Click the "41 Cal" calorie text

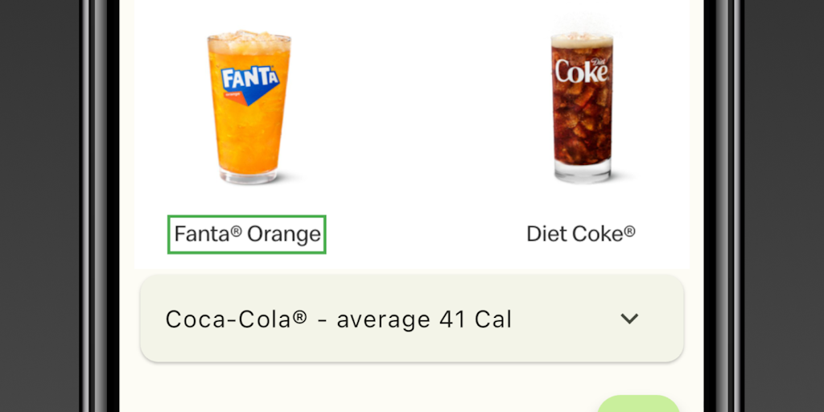[x=476, y=319]
